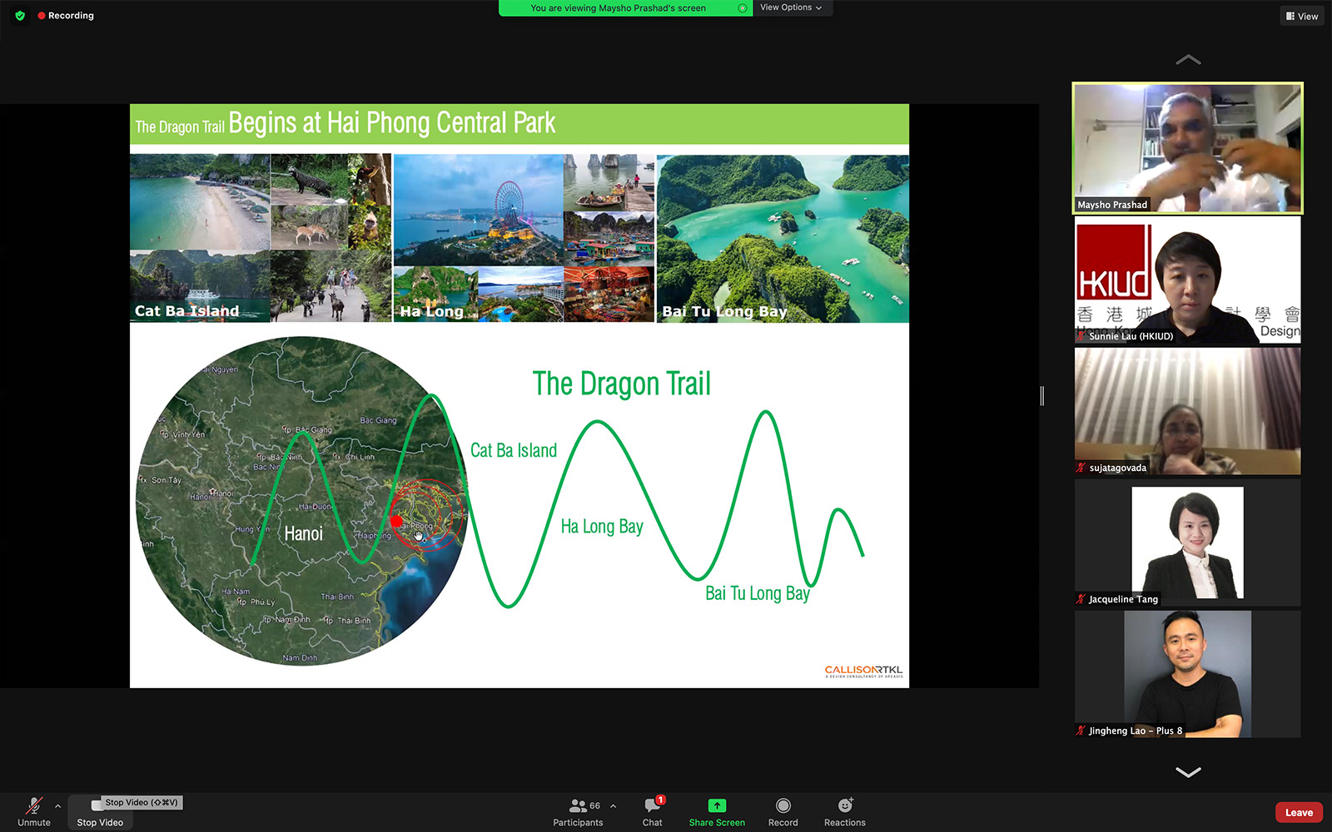Open the Reactions menu
Image resolution: width=1332 pixels, height=832 pixels.
844,811
